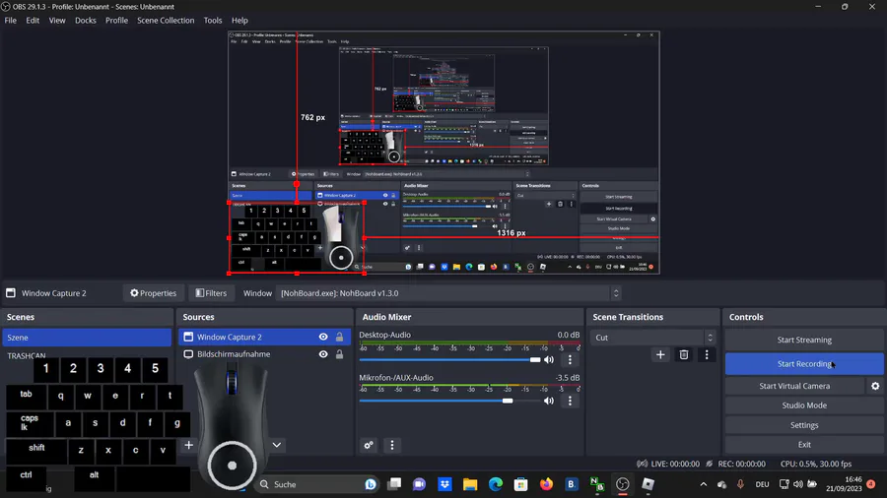Open Virtual Camera configuration gear icon
The image size is (887, 498).
(x=875, y=386)
